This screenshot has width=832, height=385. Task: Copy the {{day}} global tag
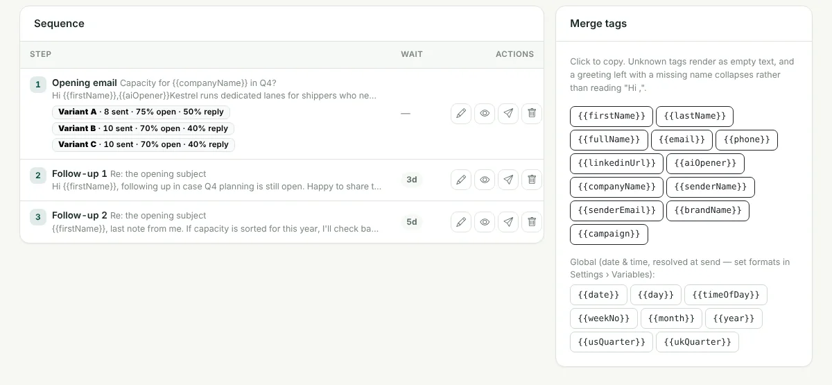coord(656,295)
